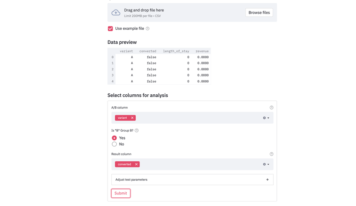Click the revenue column header
The height and width of the screenshot is (206, 356).
point(202,51)
